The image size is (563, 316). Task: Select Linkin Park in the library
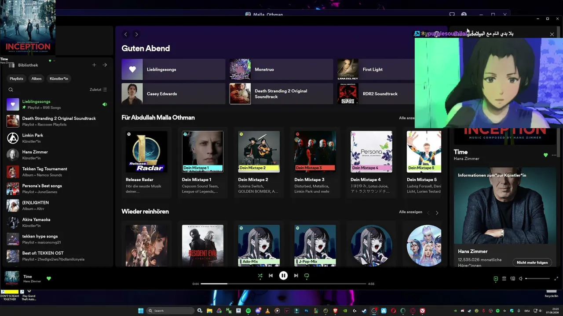57,138
